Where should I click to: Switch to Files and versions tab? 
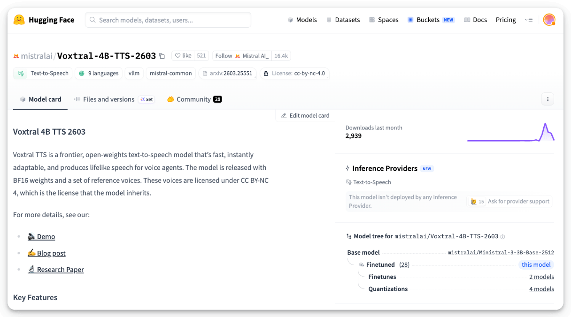[x=114, y=99]
